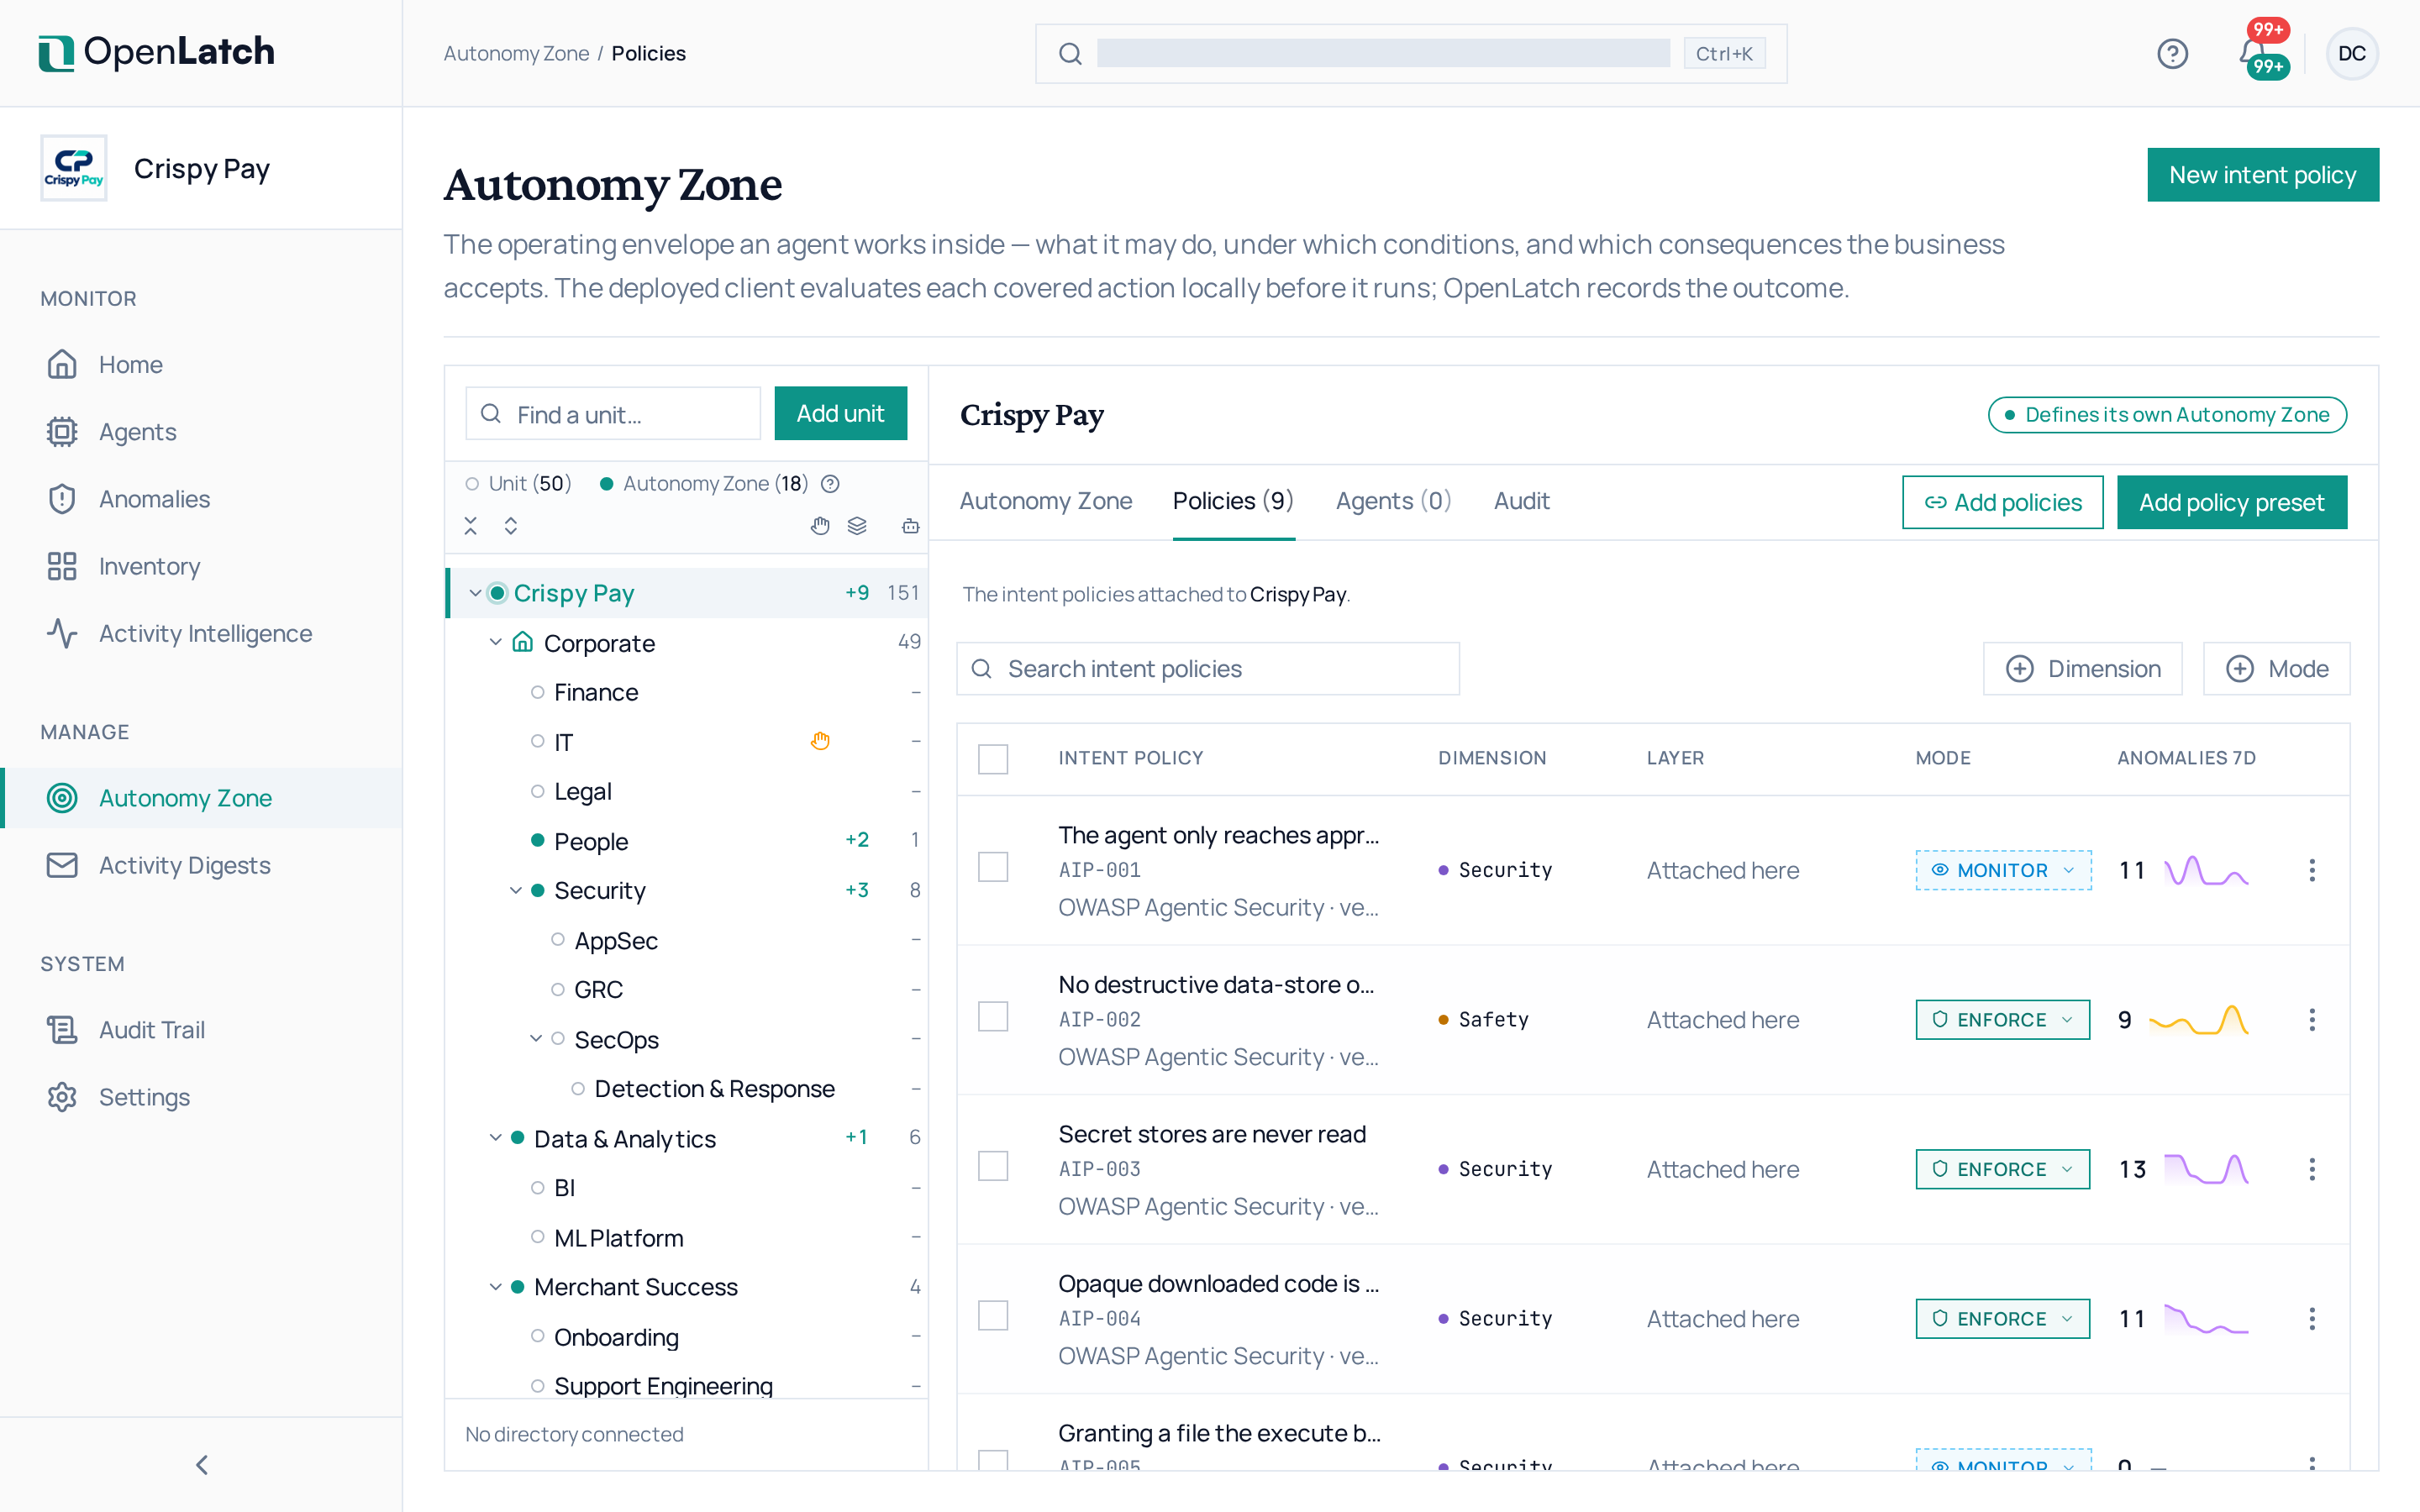Screen dimensions: 2420x1512
Task: Go to Home in the sidebar
Action: [201, 365]
